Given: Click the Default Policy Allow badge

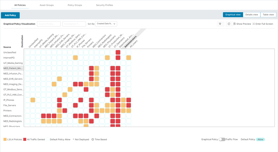Looking at the screenshot, I should [260, 140].
